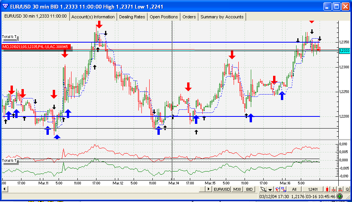Click the Q toolbar button
This screenshot has width=352, height=202.
(x=347, y=189)
